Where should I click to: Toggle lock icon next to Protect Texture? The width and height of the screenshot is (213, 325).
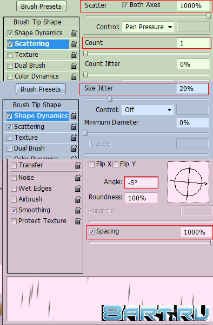click(78, 221)
